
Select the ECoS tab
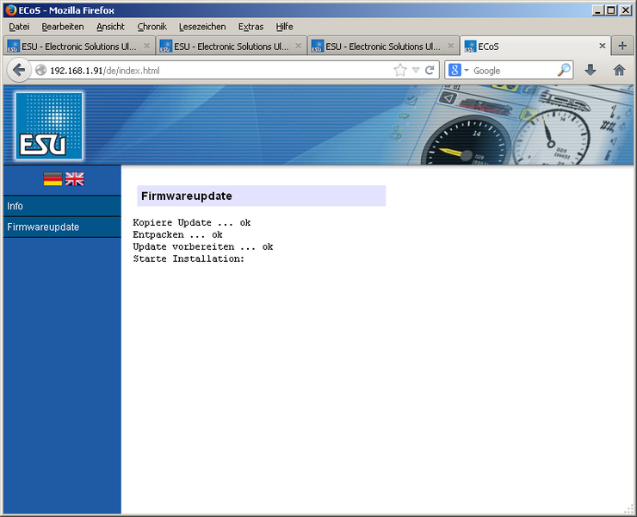click(535, 47)
